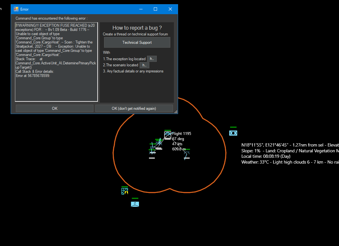The width and height of the screenshot is (339, 246).
Task: Select the cyan and yellow grid facility icon
Action: [125, 191]
